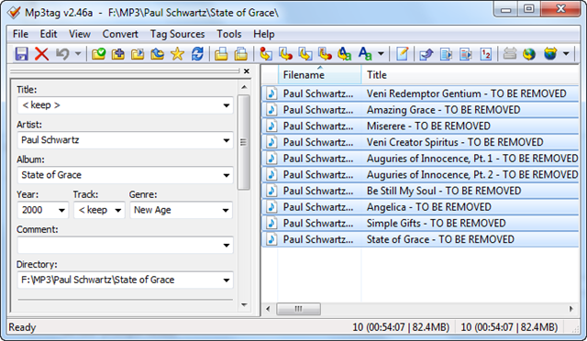Image resolution: width=587 pixels, height=341 pixels.
Task: Select row 'Amazing Grace - TO BE REMOVED'
Action: 420,110
